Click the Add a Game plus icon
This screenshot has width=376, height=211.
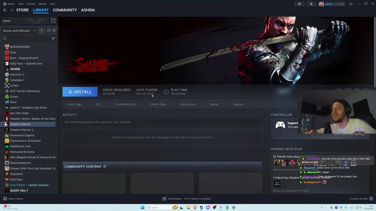point(5,199)
